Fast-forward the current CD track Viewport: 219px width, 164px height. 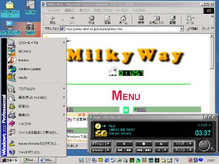pyautogui.click(x=129, y=150)
